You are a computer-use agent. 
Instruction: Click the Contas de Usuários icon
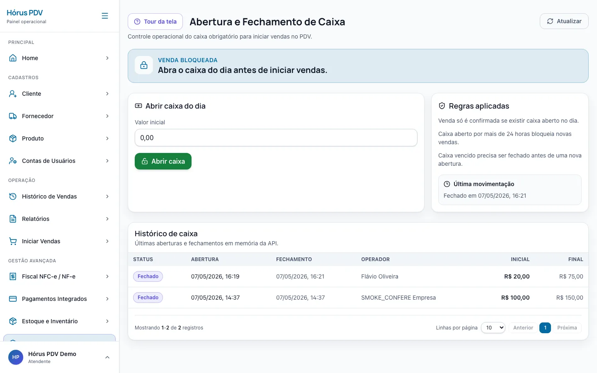click(x=13, y=161)
